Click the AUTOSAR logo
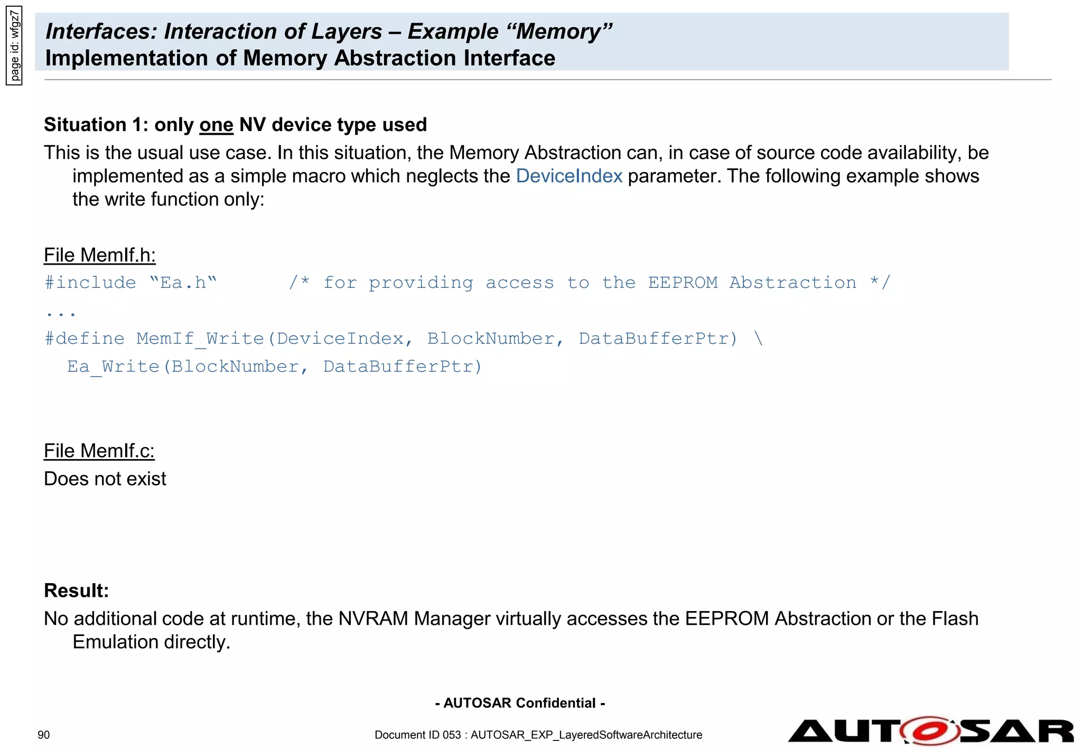 tap(930, 731)
